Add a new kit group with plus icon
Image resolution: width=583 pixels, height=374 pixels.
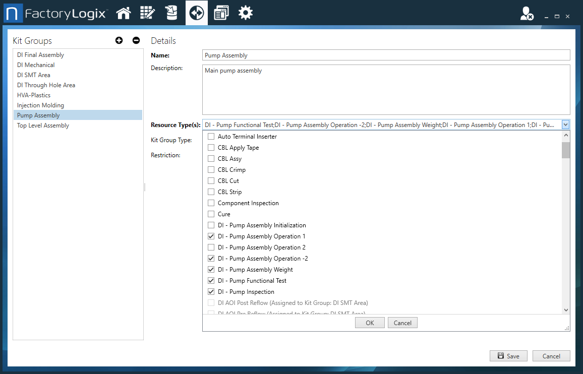(x=119, y=41)
